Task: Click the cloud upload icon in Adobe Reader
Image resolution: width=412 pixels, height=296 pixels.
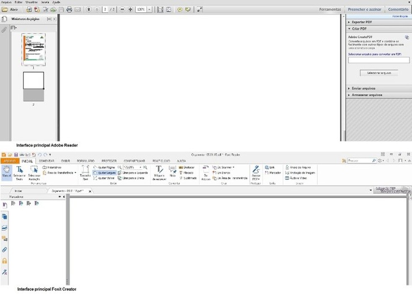Action: pos(53,10)
